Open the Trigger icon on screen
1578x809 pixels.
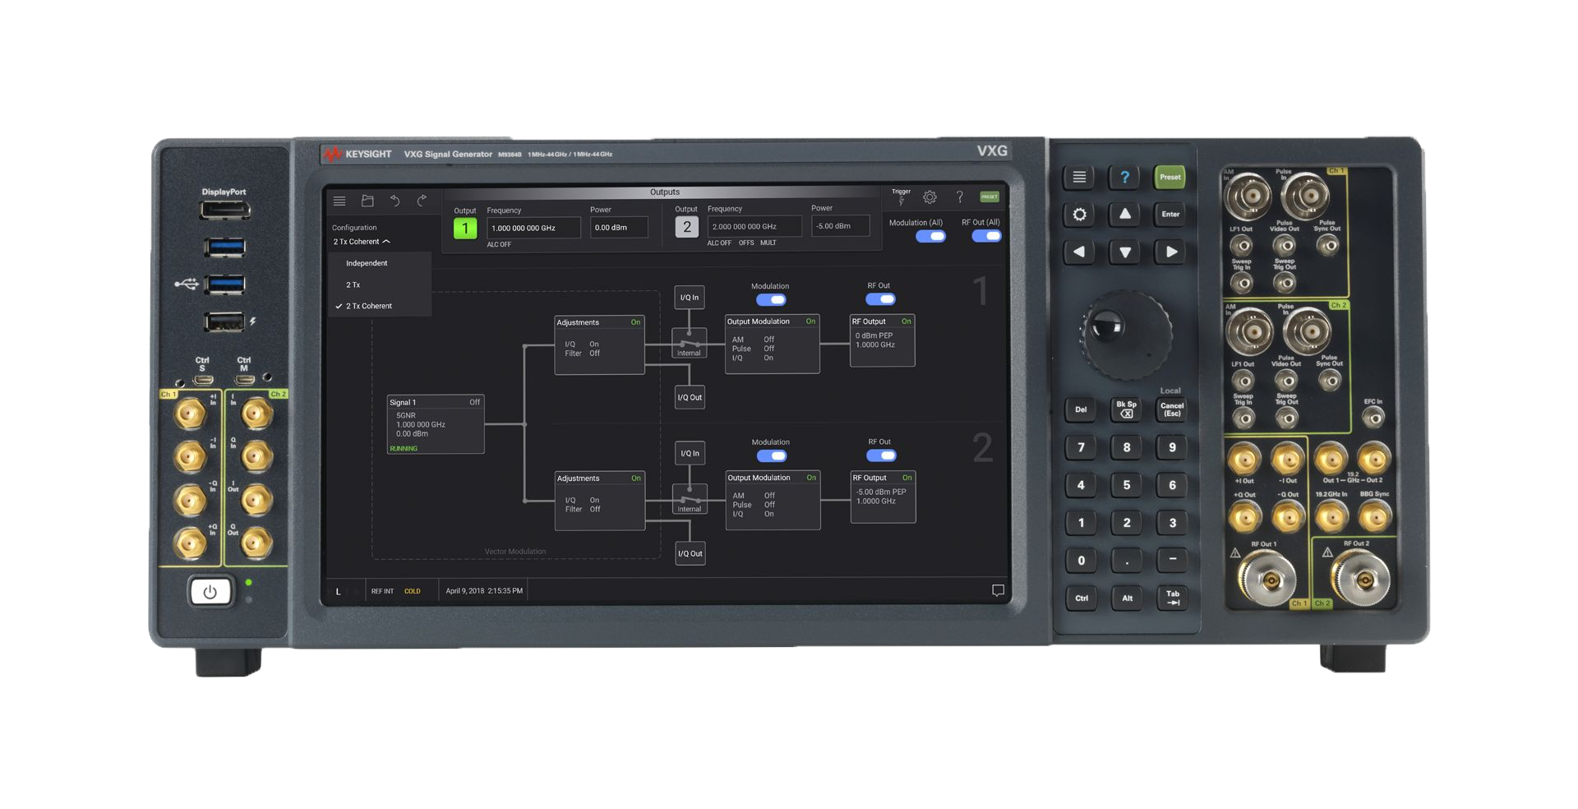901,196
